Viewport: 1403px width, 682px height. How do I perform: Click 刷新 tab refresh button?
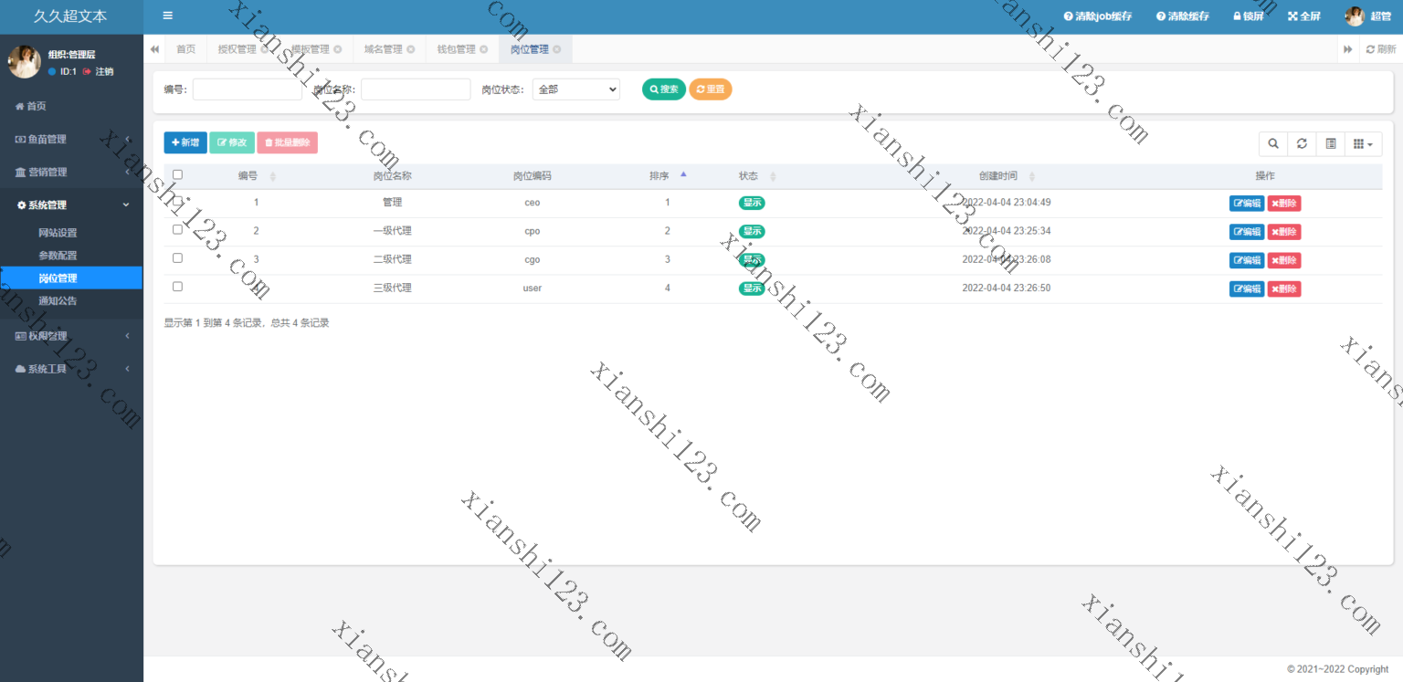pyautogui.click(x=1381, y=49)
